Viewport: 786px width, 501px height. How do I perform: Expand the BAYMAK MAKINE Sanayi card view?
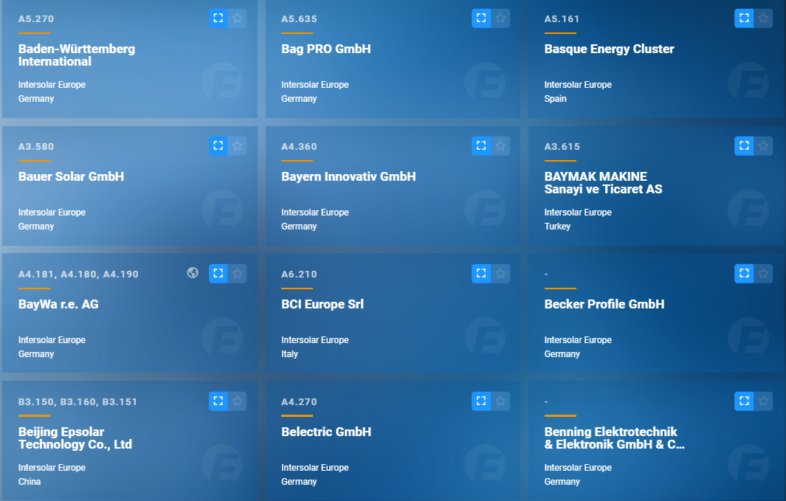coord(744,145)
